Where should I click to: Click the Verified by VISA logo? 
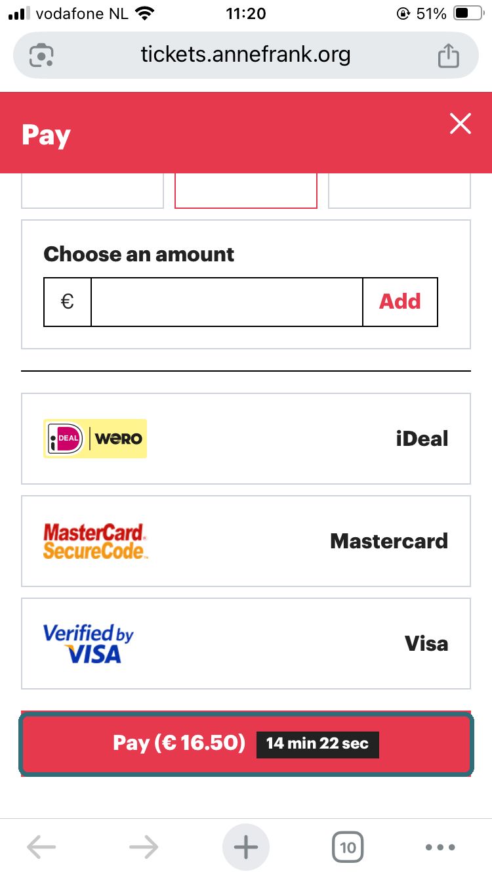[89, 644]
